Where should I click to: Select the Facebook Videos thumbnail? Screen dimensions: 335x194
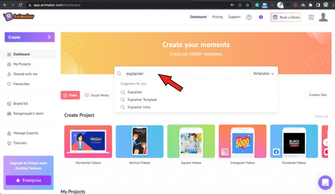click(x=294, y=141)
